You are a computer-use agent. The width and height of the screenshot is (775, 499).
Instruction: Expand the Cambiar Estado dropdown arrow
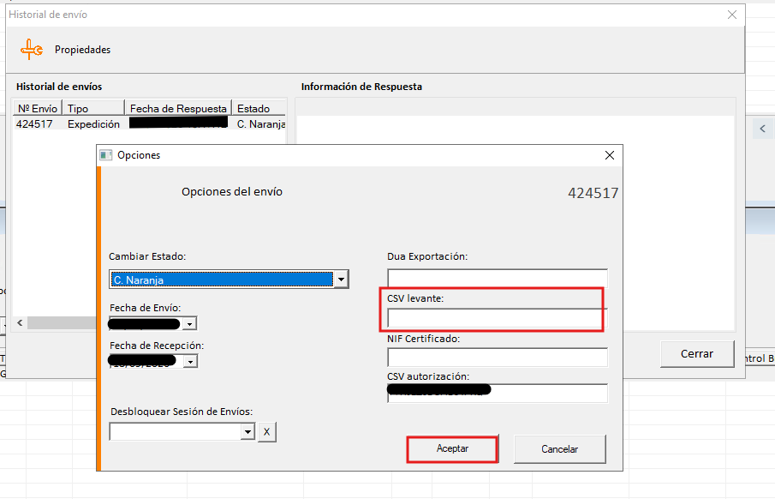tap(341, 280)
